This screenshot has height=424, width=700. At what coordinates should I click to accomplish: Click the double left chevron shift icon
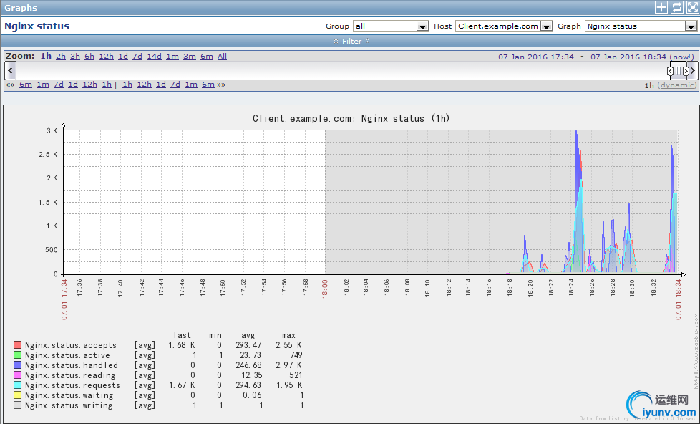coord(10,85)
